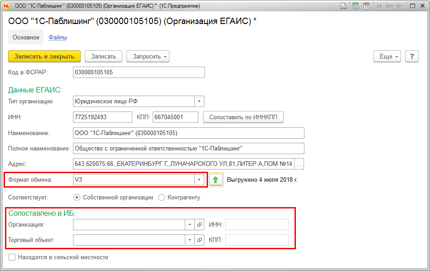The image size is (430, 271).
Task: Select Собственной организации radio option
Action: point(77,198)
